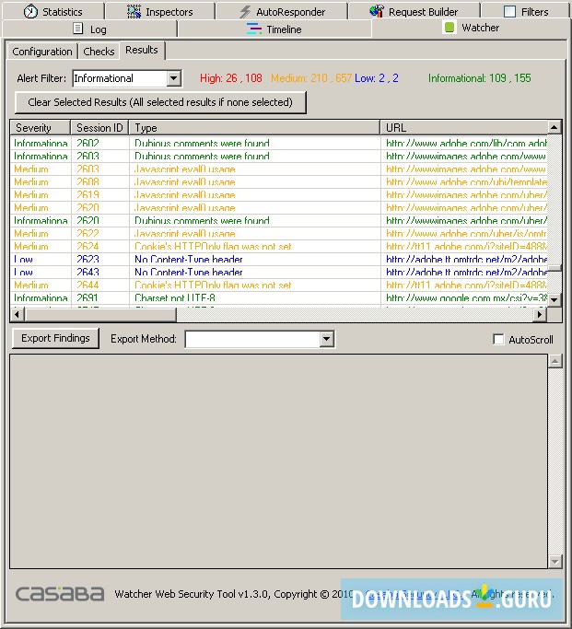Viewport: 572px width, 629px height.
Task: Click details pane scroll down arrow
Action: click(x=554, y=561)
